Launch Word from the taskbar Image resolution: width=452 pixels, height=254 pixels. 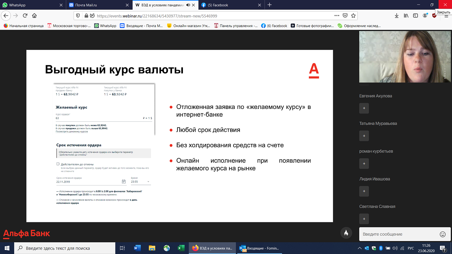[x=137, y=248]
